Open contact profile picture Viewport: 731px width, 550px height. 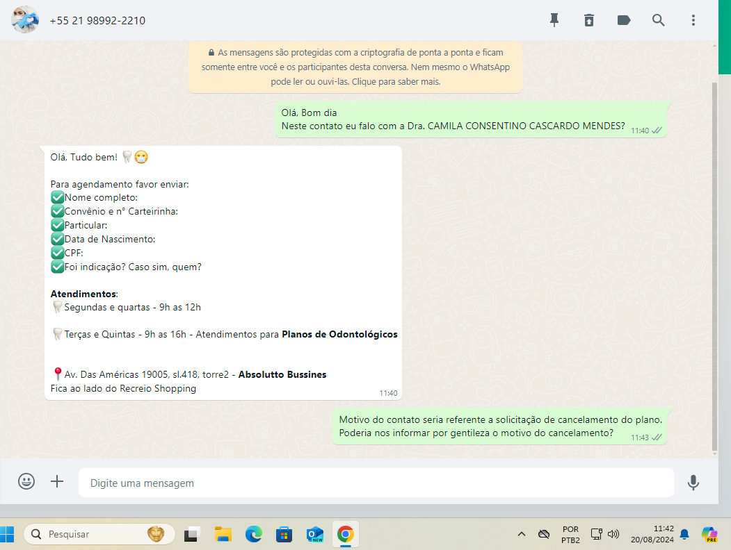pos(25,20)
